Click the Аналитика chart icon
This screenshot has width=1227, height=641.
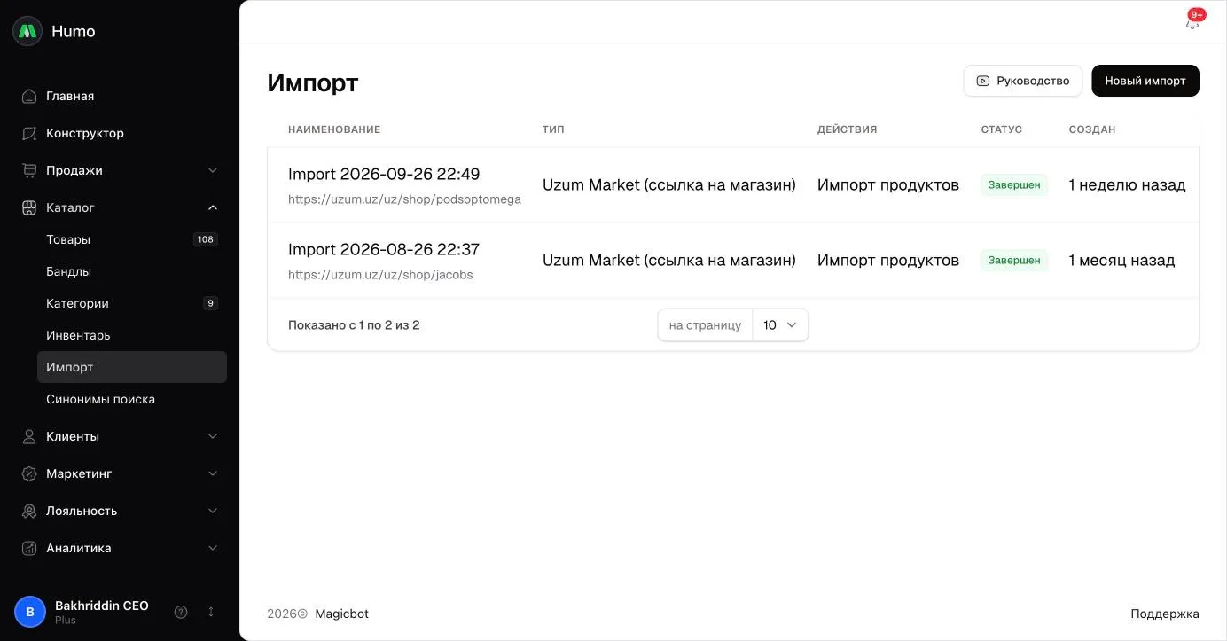(29, 548)
